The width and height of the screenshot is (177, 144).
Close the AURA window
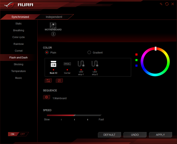[x=173, y=4]
